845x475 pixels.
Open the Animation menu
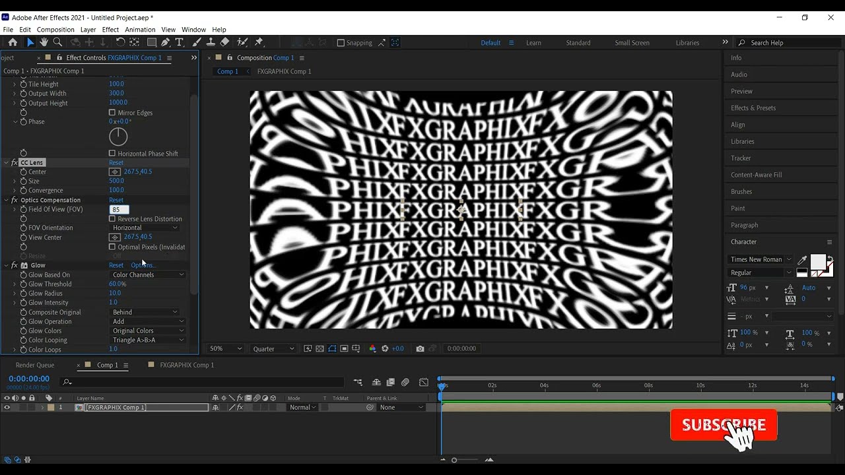pyautogui.click(x=140, y=30)
